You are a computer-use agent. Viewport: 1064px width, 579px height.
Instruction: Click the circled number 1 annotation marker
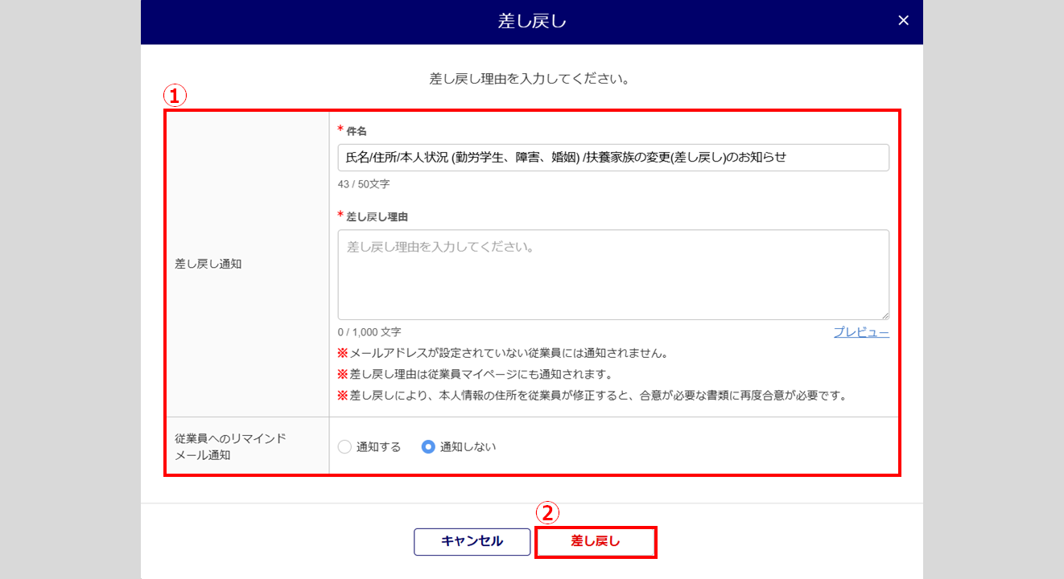175,96
